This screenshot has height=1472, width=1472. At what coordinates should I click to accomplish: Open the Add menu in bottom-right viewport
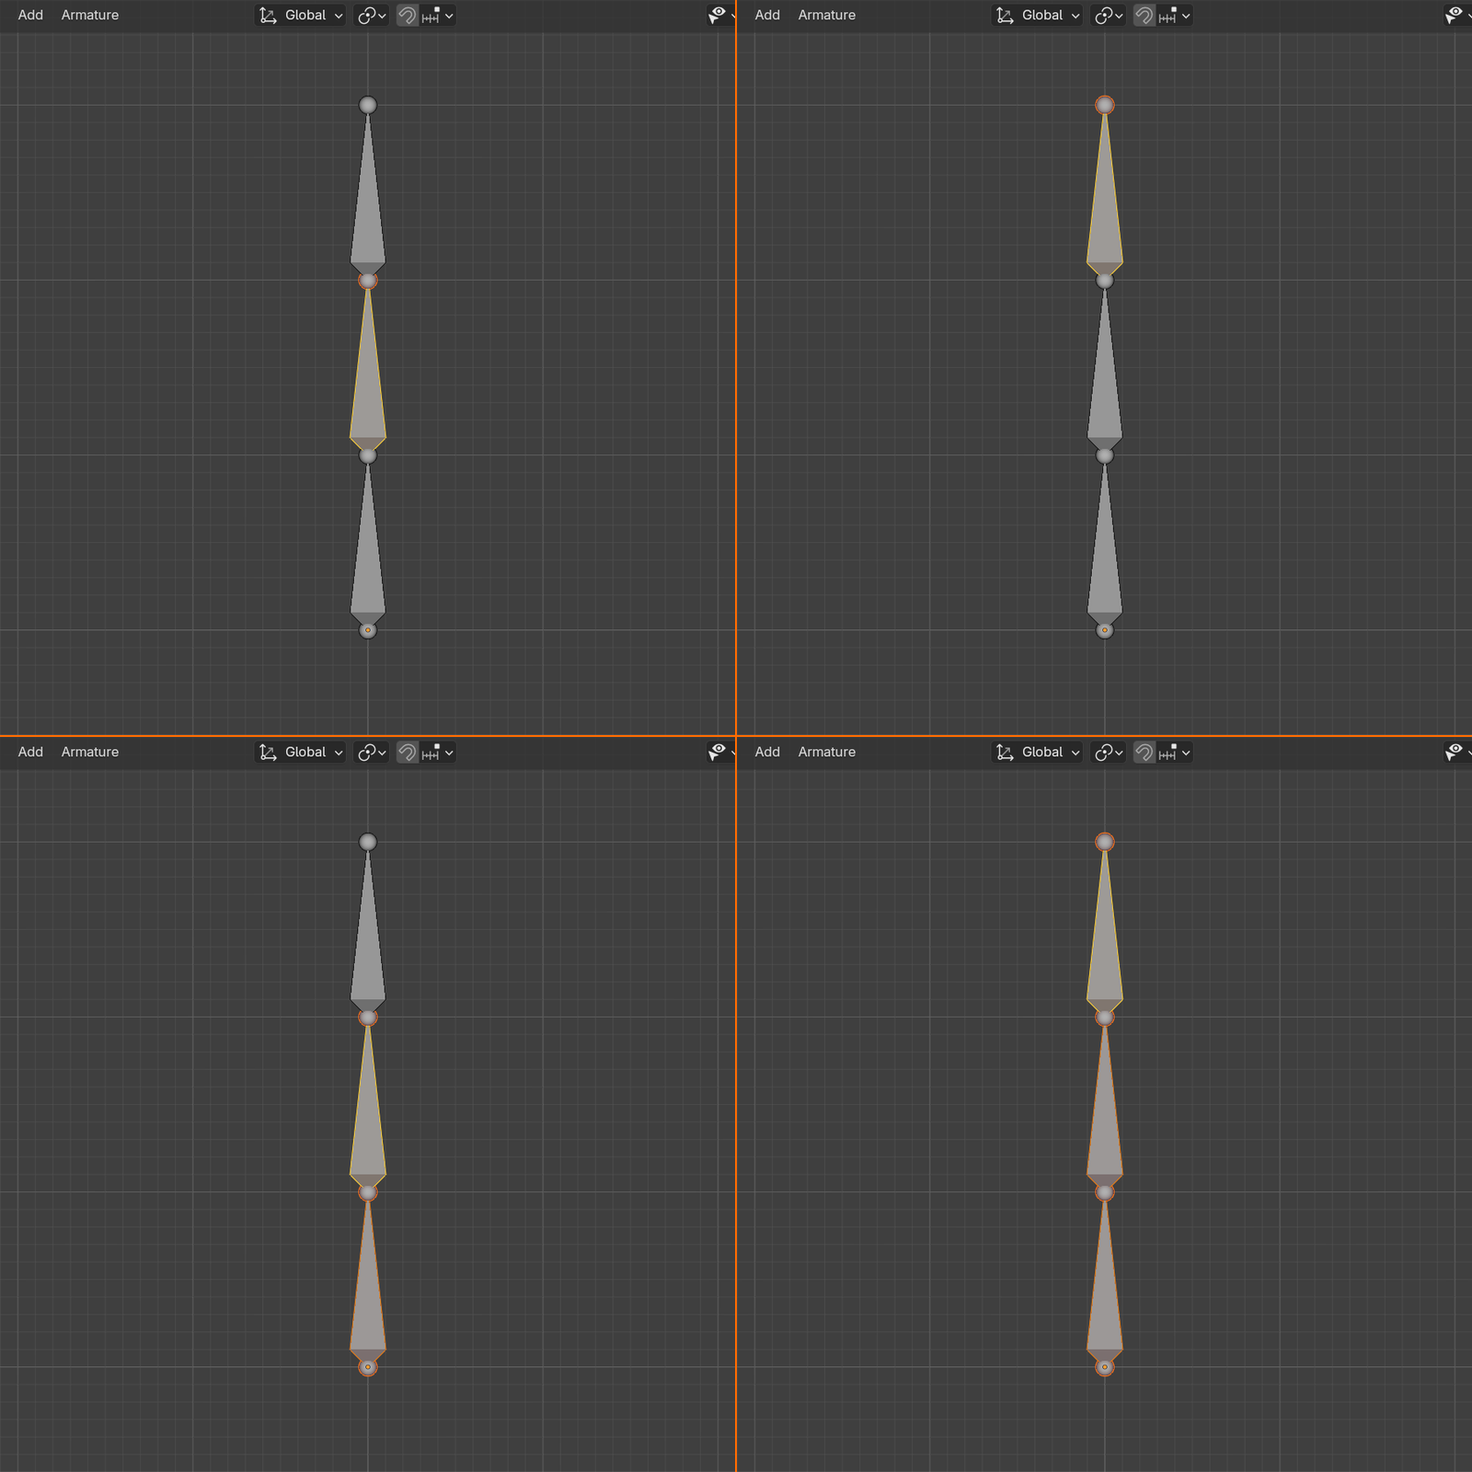pyautogui.click(x=767, y=753)
